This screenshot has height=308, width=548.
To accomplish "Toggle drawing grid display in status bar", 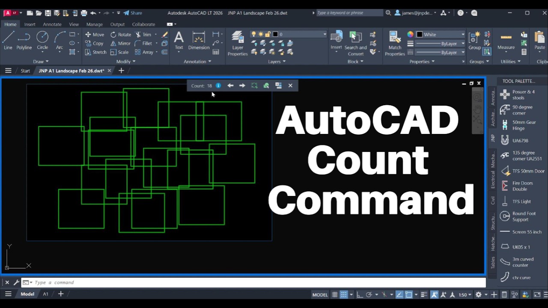I will [335, 294].
